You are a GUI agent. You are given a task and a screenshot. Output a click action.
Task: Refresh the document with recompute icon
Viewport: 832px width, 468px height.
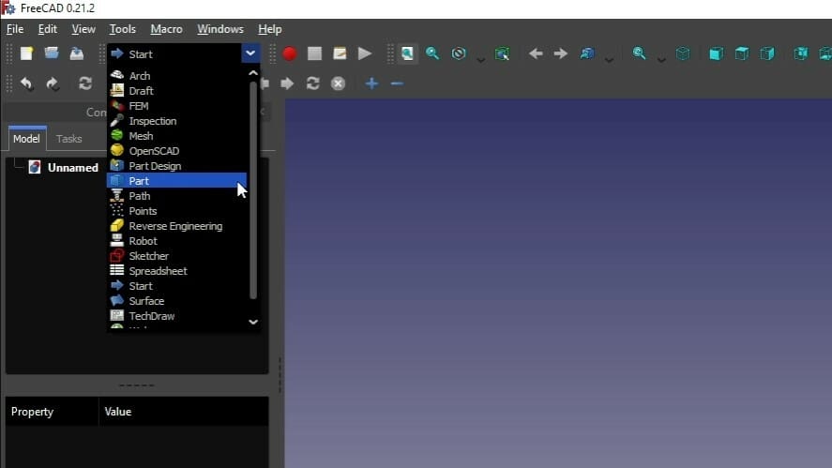[x=85, y=83]
